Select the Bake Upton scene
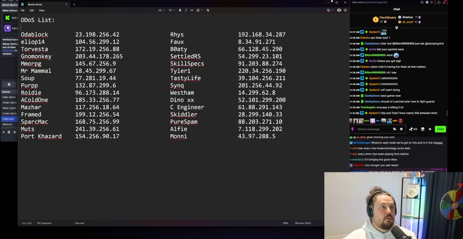This screenshot has width=463, height=239. click(x=10, y=97)
